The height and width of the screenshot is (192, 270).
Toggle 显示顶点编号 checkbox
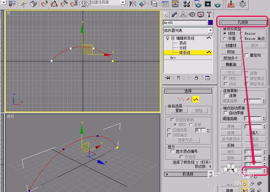point(173,152)
